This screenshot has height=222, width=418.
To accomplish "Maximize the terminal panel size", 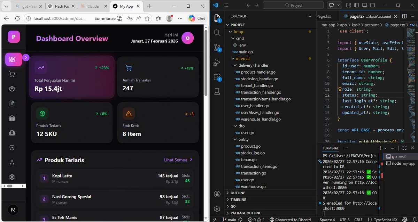I will [x=404, y=148].
